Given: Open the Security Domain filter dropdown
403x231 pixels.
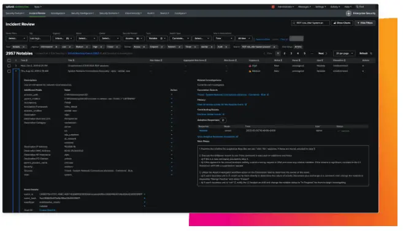Looking at the screenshot, I should tap(133, 39).
